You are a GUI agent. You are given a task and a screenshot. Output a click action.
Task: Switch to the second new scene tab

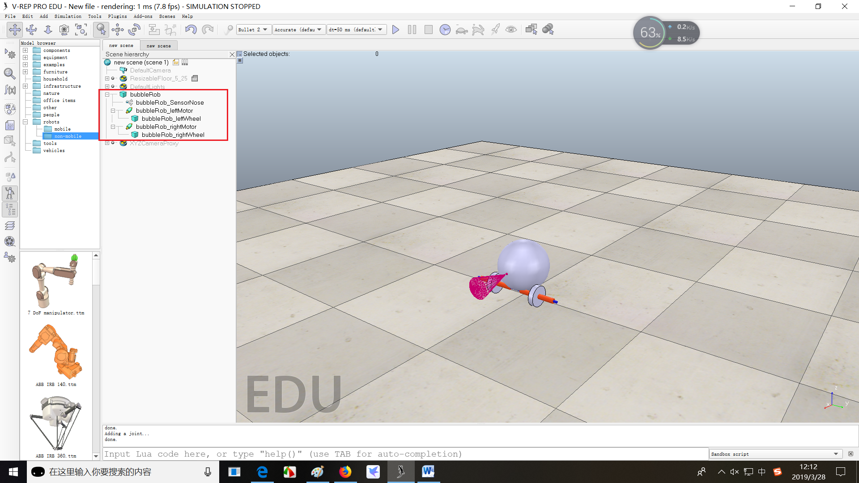pyautogui.click(x=158, y=46)
